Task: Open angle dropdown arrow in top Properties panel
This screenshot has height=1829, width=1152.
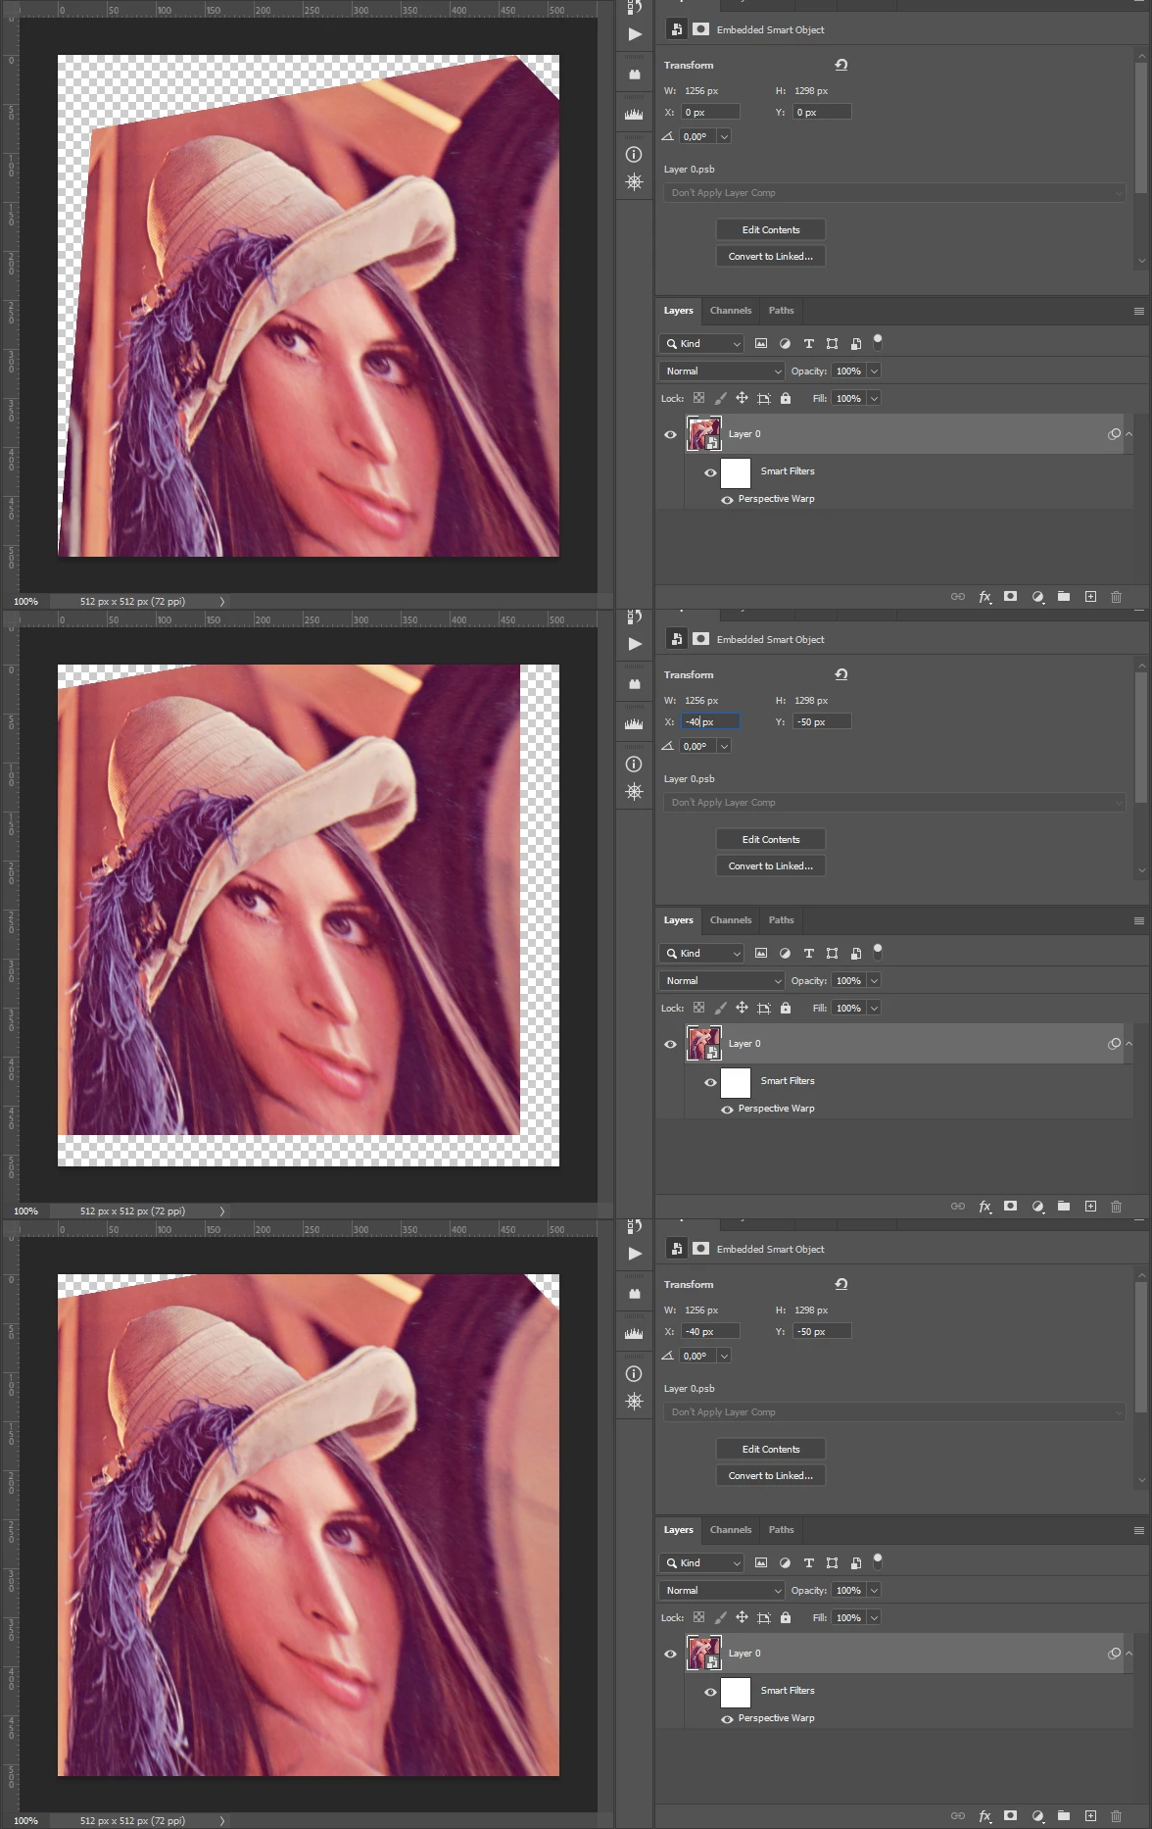Action: (724, 137)
